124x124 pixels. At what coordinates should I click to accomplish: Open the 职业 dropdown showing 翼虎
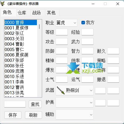[x=66, y=23]
